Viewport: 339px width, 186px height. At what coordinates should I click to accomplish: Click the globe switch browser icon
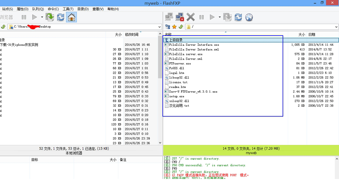249,17
